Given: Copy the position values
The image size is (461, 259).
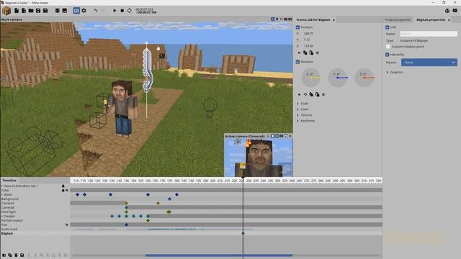Looking at the screenshot, I should [305, 53].
